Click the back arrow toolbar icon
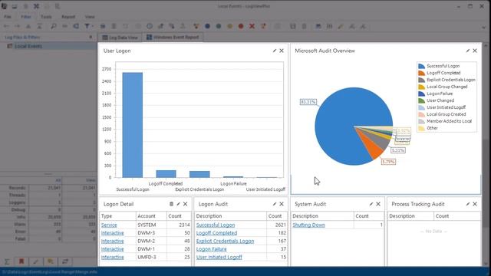 coord(6,26)
